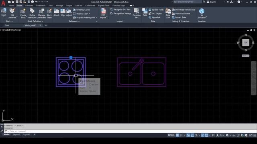Click Sign In
Viewport: 257px width, 144px height.
pyautogui.click(x=211, y=2)
